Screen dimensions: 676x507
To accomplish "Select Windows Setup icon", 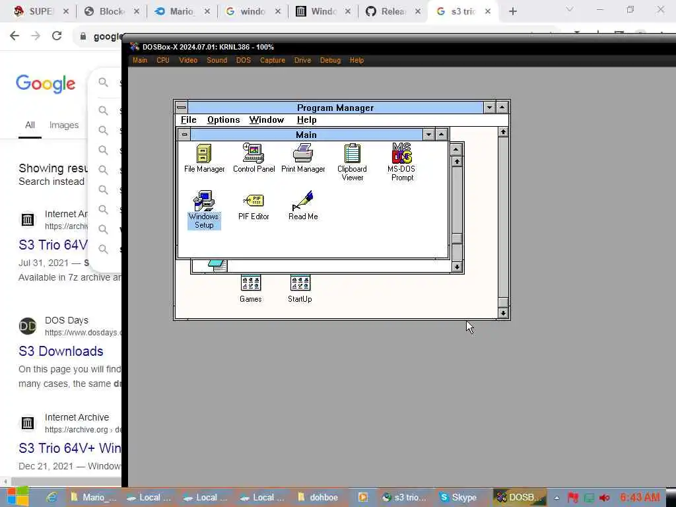I will [x=204, y=209].
